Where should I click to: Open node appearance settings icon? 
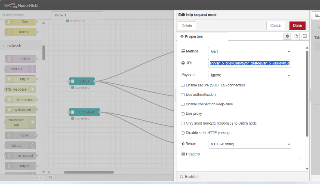(x=305, y=36)
